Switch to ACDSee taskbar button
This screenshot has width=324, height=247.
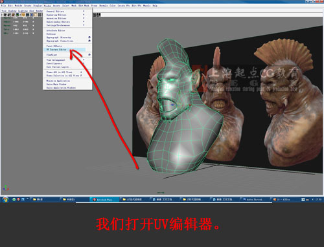click(x=284, y=200)
